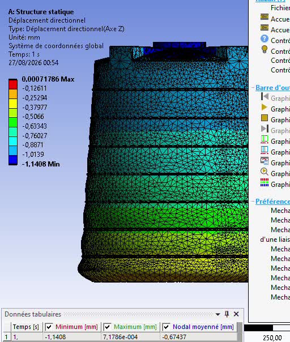
Task: Open the Données tabulaires panel dropdown arrow
Action: pos(217,314)
